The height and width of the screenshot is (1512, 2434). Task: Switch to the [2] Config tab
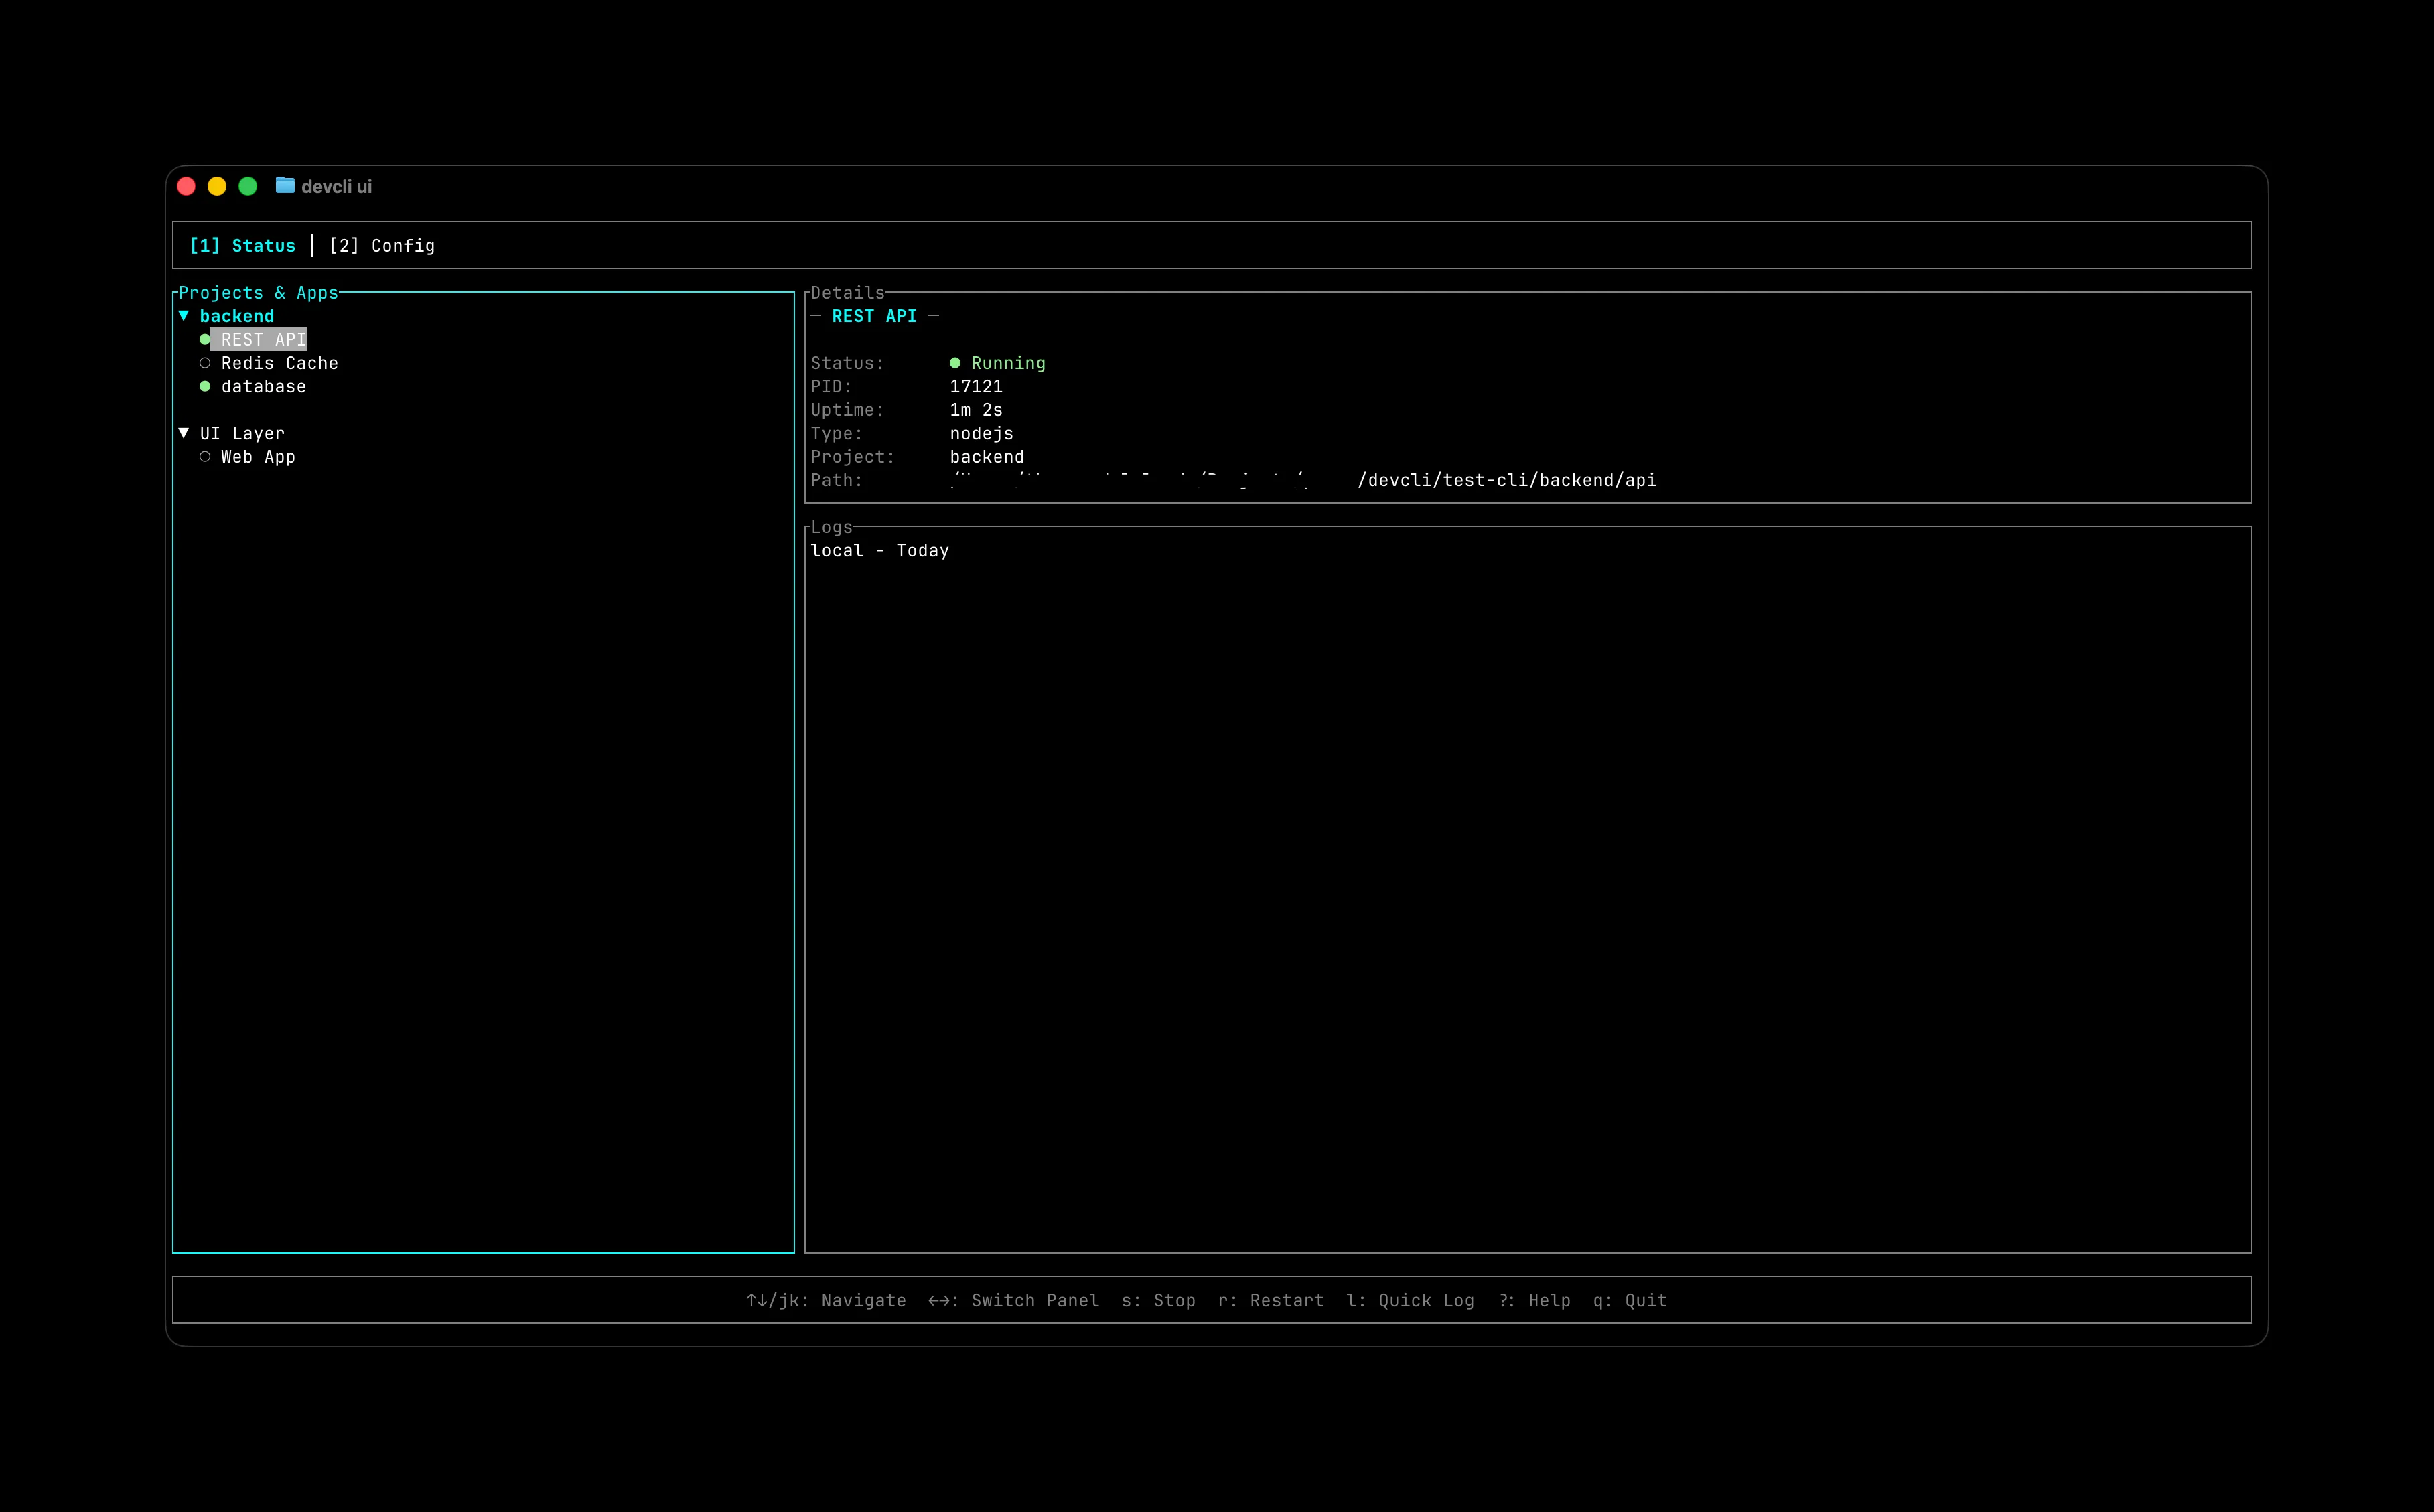pos(382,245)
